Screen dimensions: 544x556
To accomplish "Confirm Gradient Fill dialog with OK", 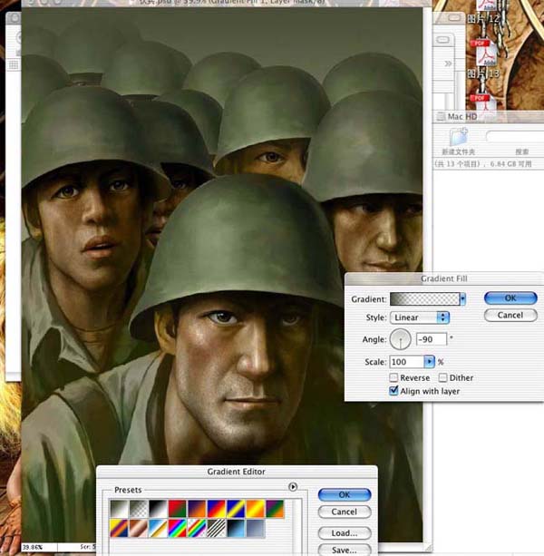I will pyautogui.click(x=510, y=298).
